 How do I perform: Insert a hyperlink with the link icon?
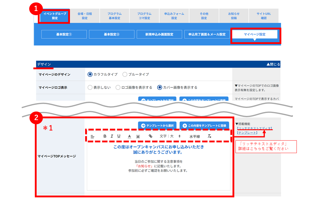click(151, 136)
